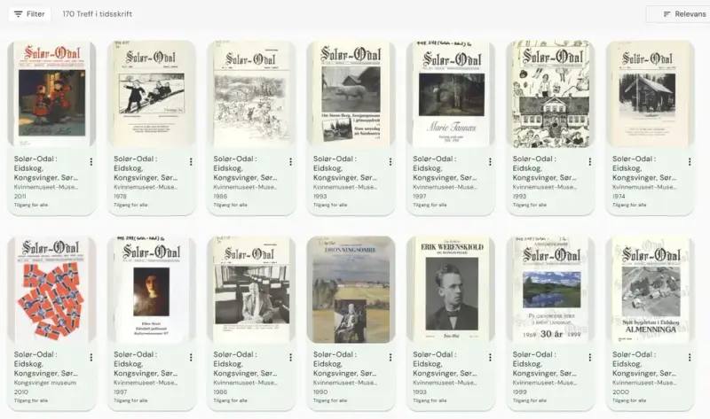Open the Norwegian flags cover thumbnail
This screenshot has width=710, height=419.
(x=51, y=290)
